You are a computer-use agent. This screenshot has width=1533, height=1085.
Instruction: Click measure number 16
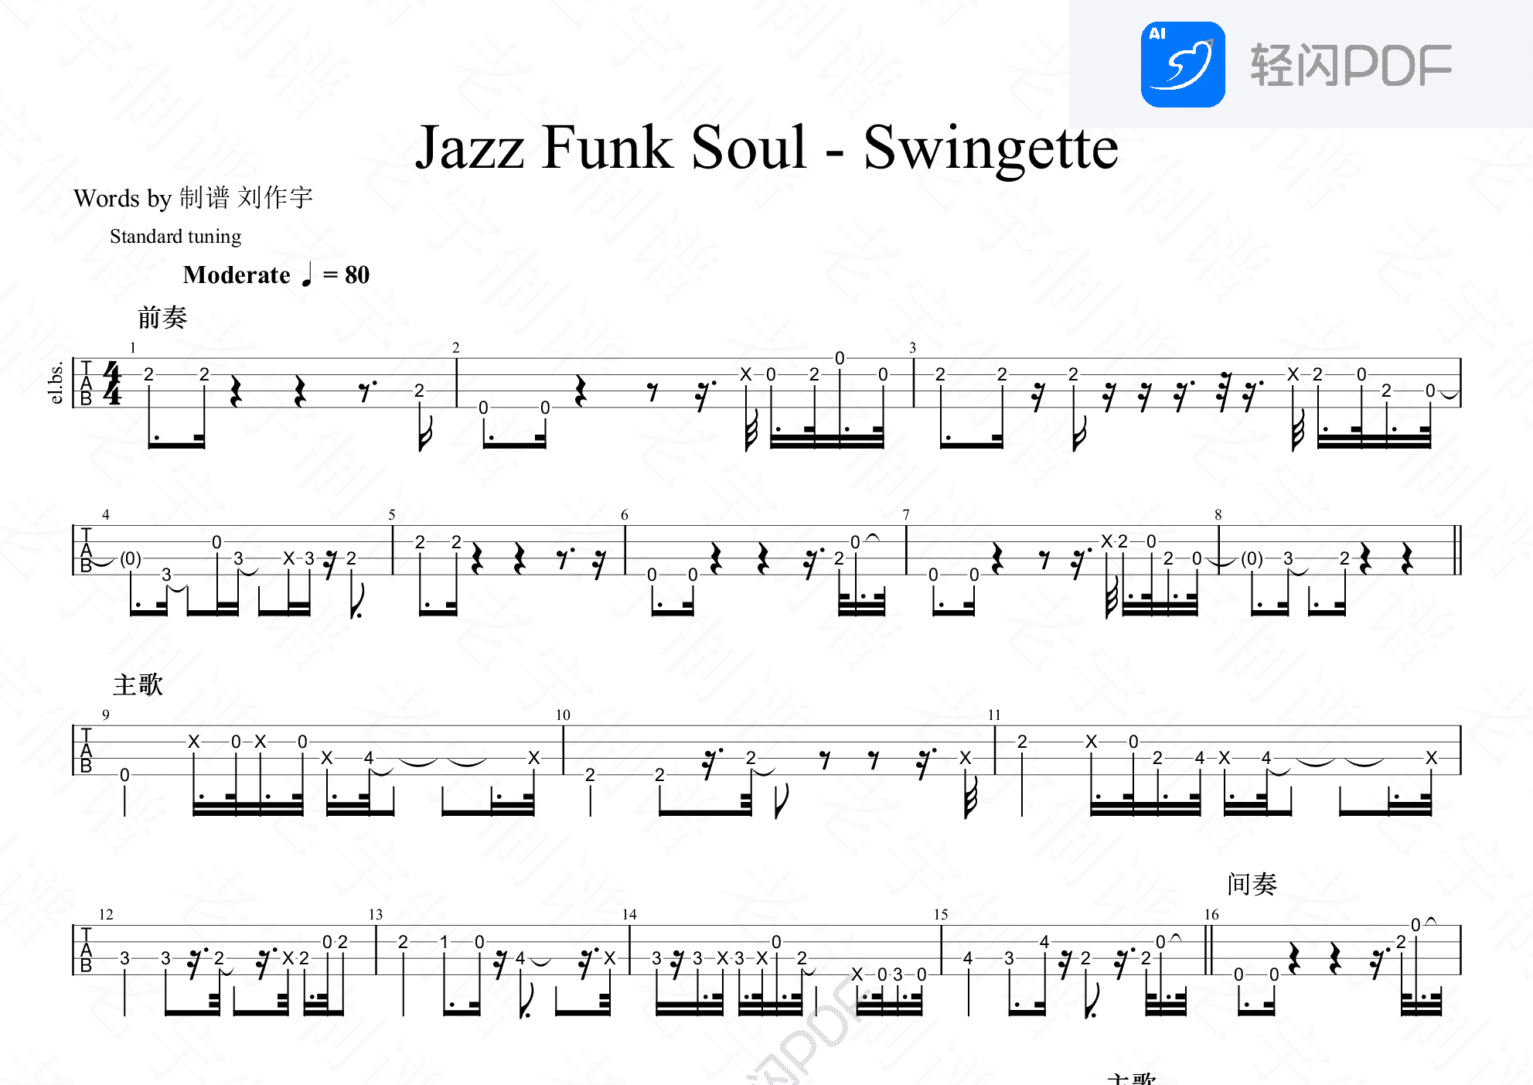pos(1211,915)
